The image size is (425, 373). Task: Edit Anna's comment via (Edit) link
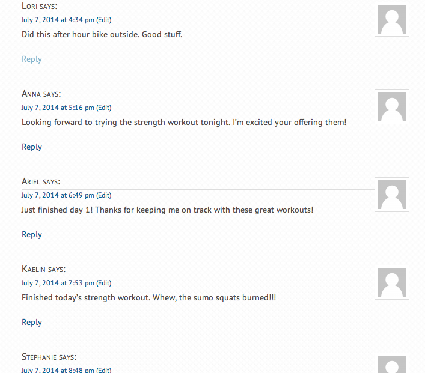pyautogui.click(x=104, y=108)
